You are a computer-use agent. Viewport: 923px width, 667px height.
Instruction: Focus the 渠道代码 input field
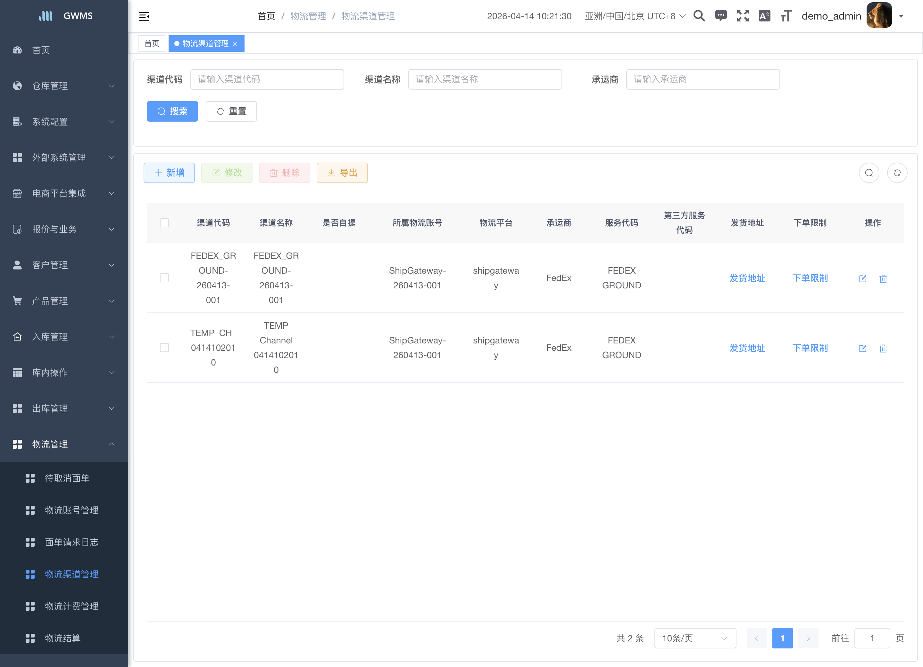point(267,79)
